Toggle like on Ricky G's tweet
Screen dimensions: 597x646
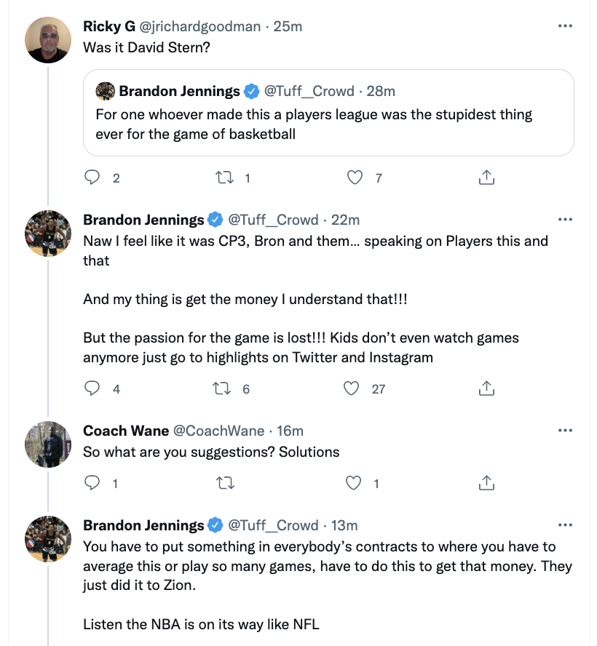(353, 177)
